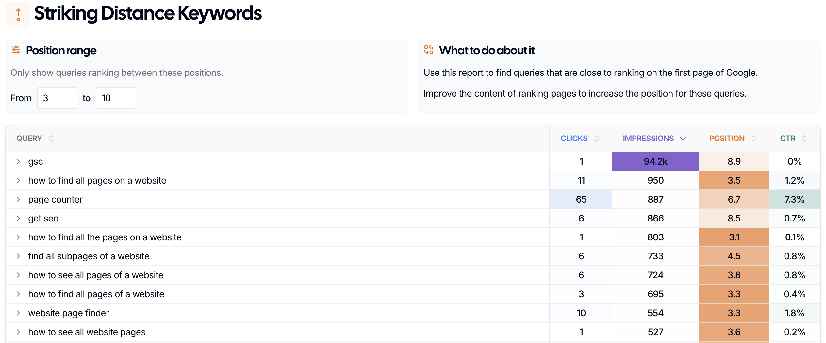Click the Position range sliders icon
Image resolution: width=826 pixels, height=343 pixels.
[x=16, y=50]
